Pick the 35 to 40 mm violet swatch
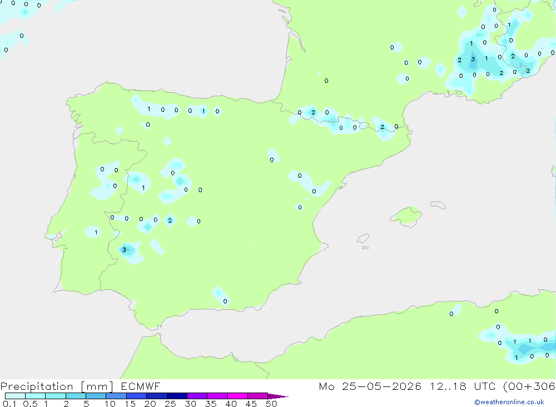This screenshot has height=407, width=556. [x=217, y=396]
